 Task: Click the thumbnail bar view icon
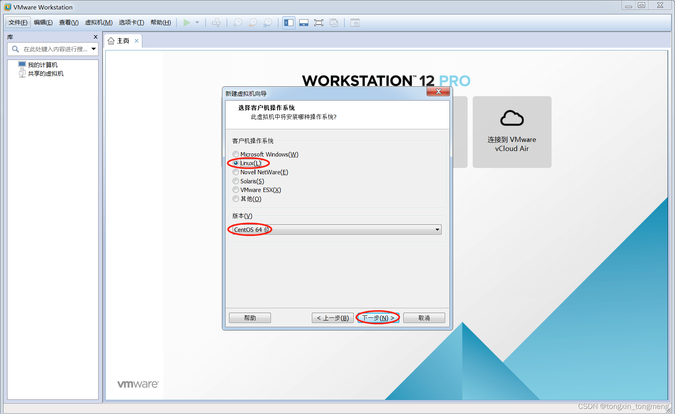304,23
